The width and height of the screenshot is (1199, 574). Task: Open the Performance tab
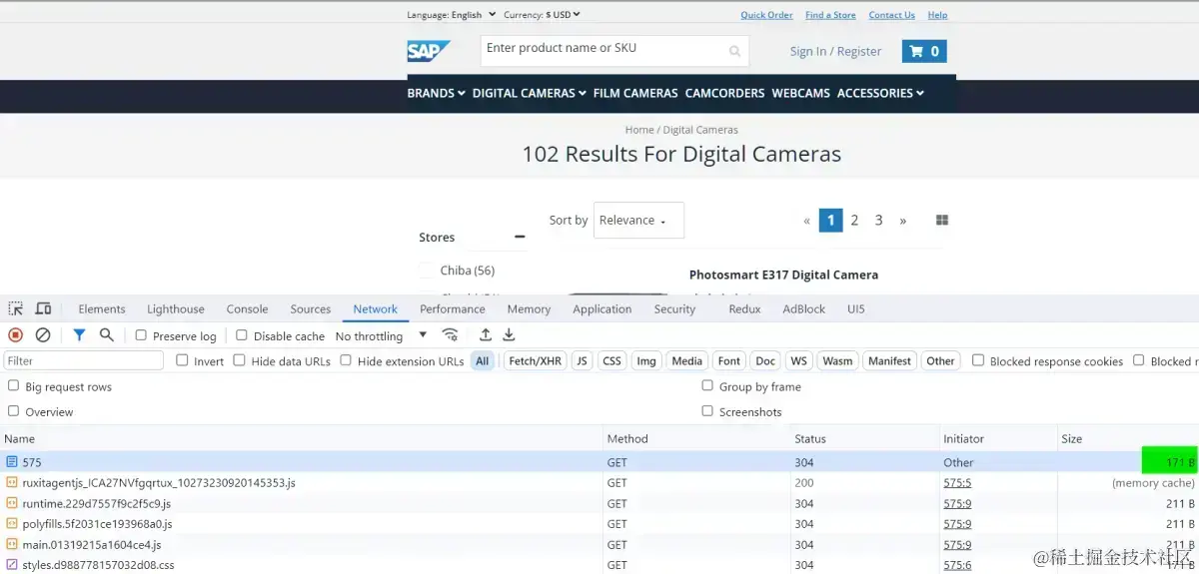point(453,309)
